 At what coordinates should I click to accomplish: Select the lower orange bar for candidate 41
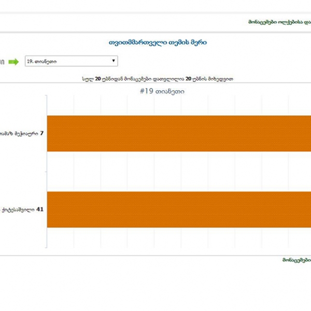tap(179, 210)
